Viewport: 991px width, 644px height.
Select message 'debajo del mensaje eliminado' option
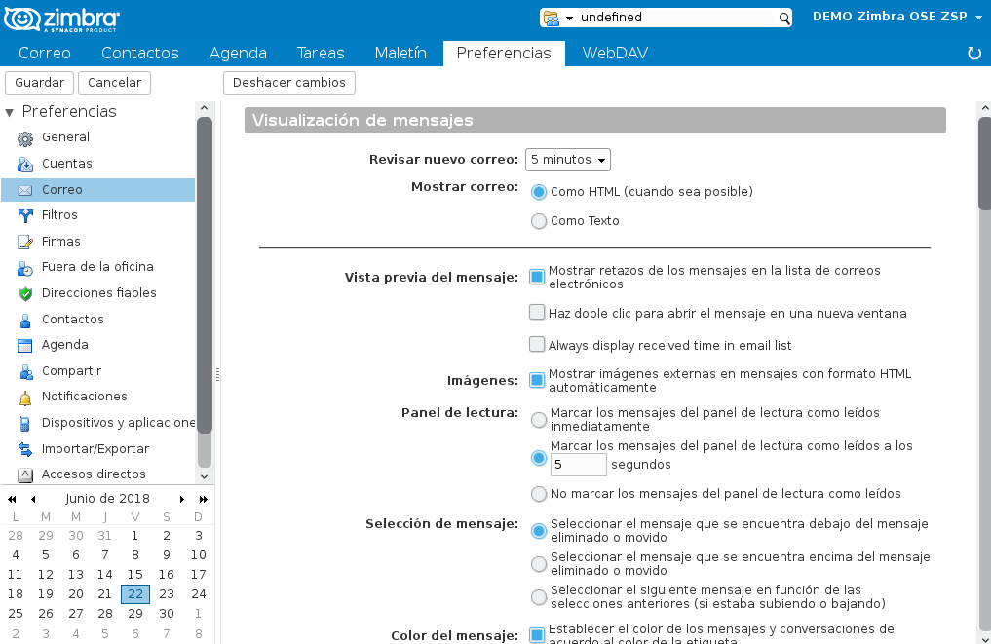pos(539,531)
